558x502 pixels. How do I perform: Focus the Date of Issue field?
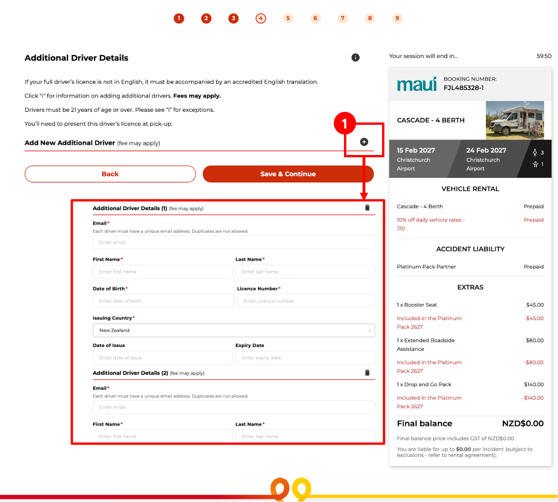(x=162, y=358)
